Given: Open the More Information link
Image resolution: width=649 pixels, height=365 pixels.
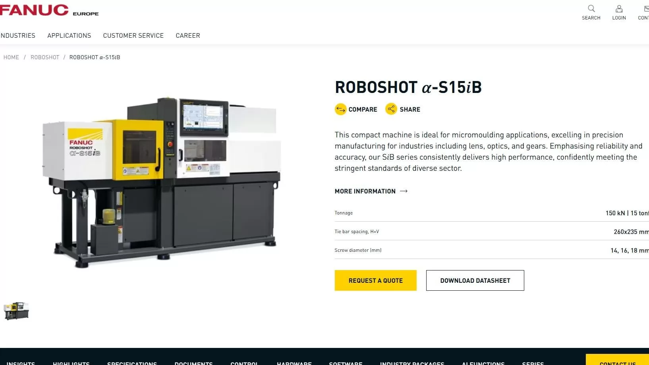Looking at the screenshot, I should pyautogui.click(x=365, y=191).
